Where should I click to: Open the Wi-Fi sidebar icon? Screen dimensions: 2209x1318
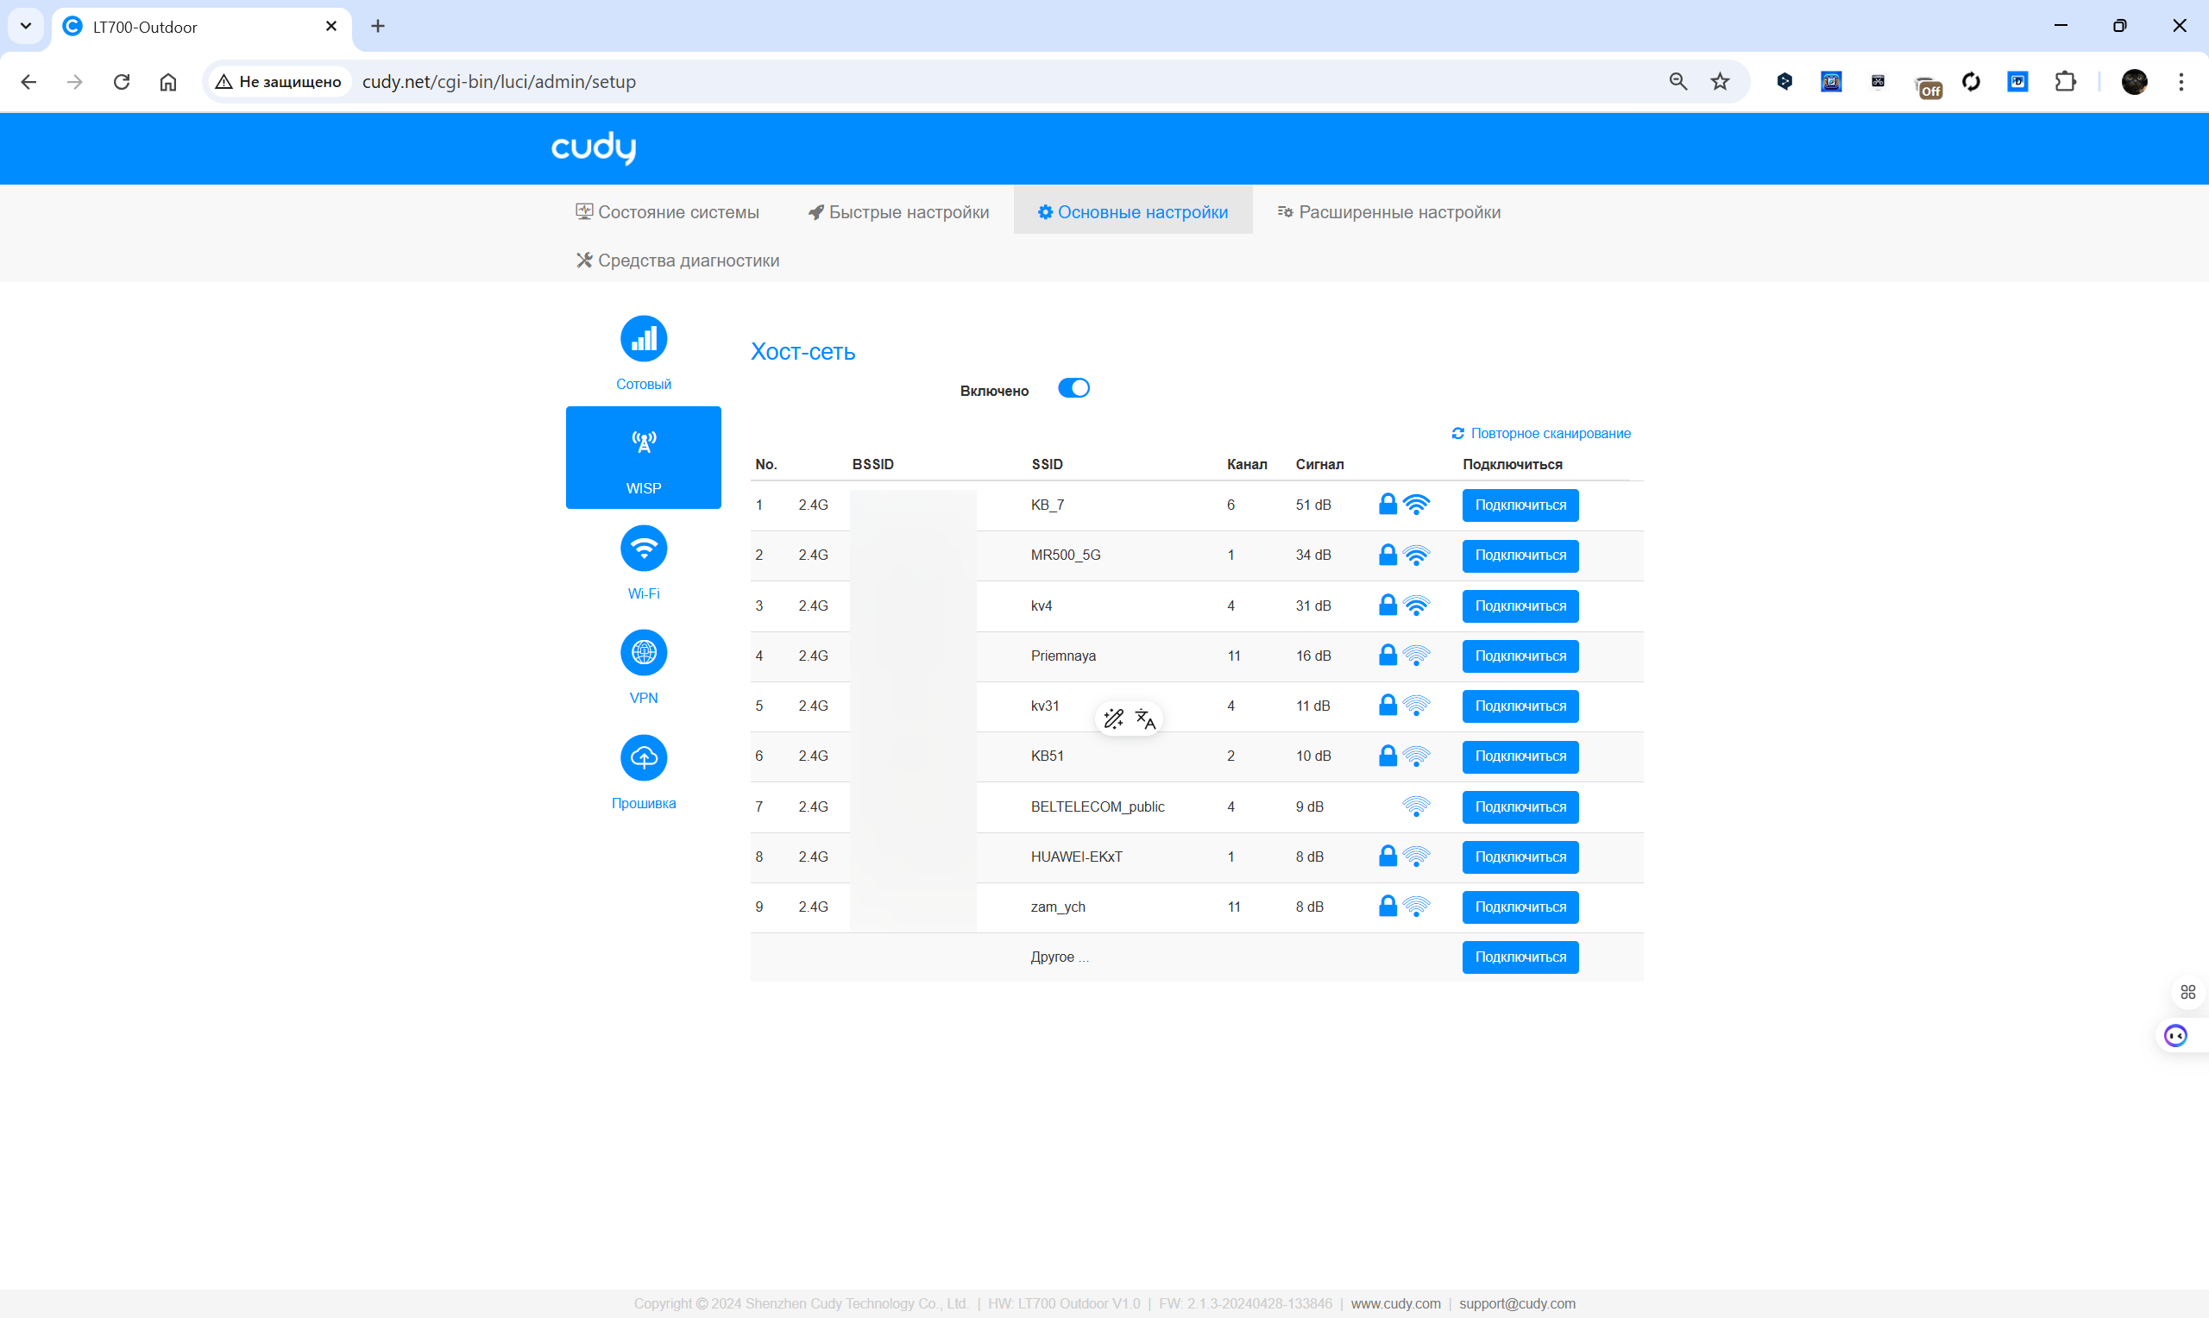point(643,549)
